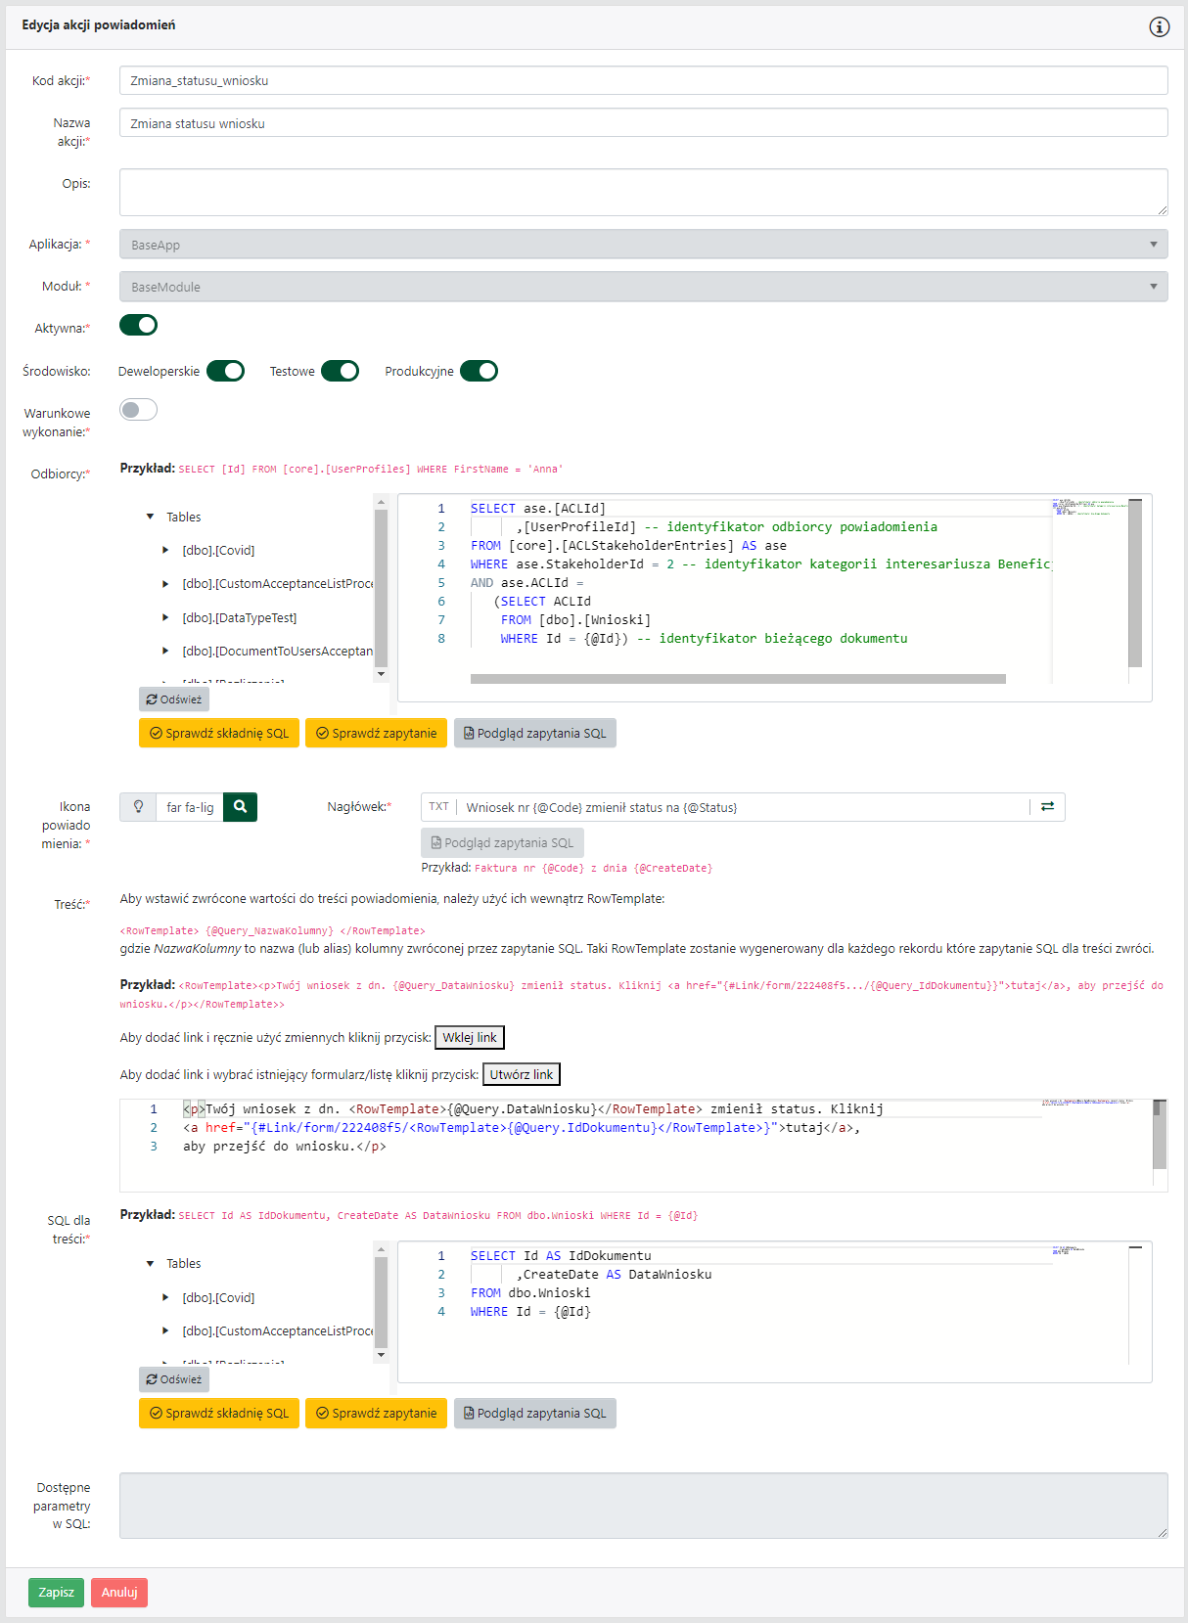The width and height of the screenshot is (1188, 1623).
Task: Open Podgląd zapytania SQL for Odbiorcy
Action: tap(534, 734)
